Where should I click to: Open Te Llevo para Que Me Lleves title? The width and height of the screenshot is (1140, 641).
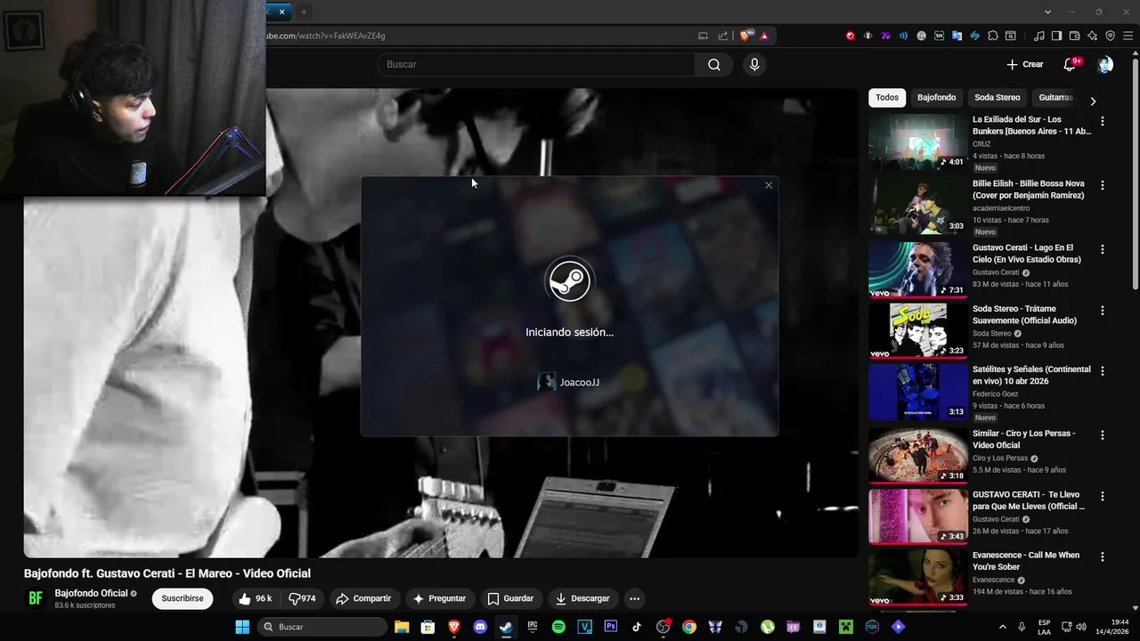click(x=1029, y=500)
